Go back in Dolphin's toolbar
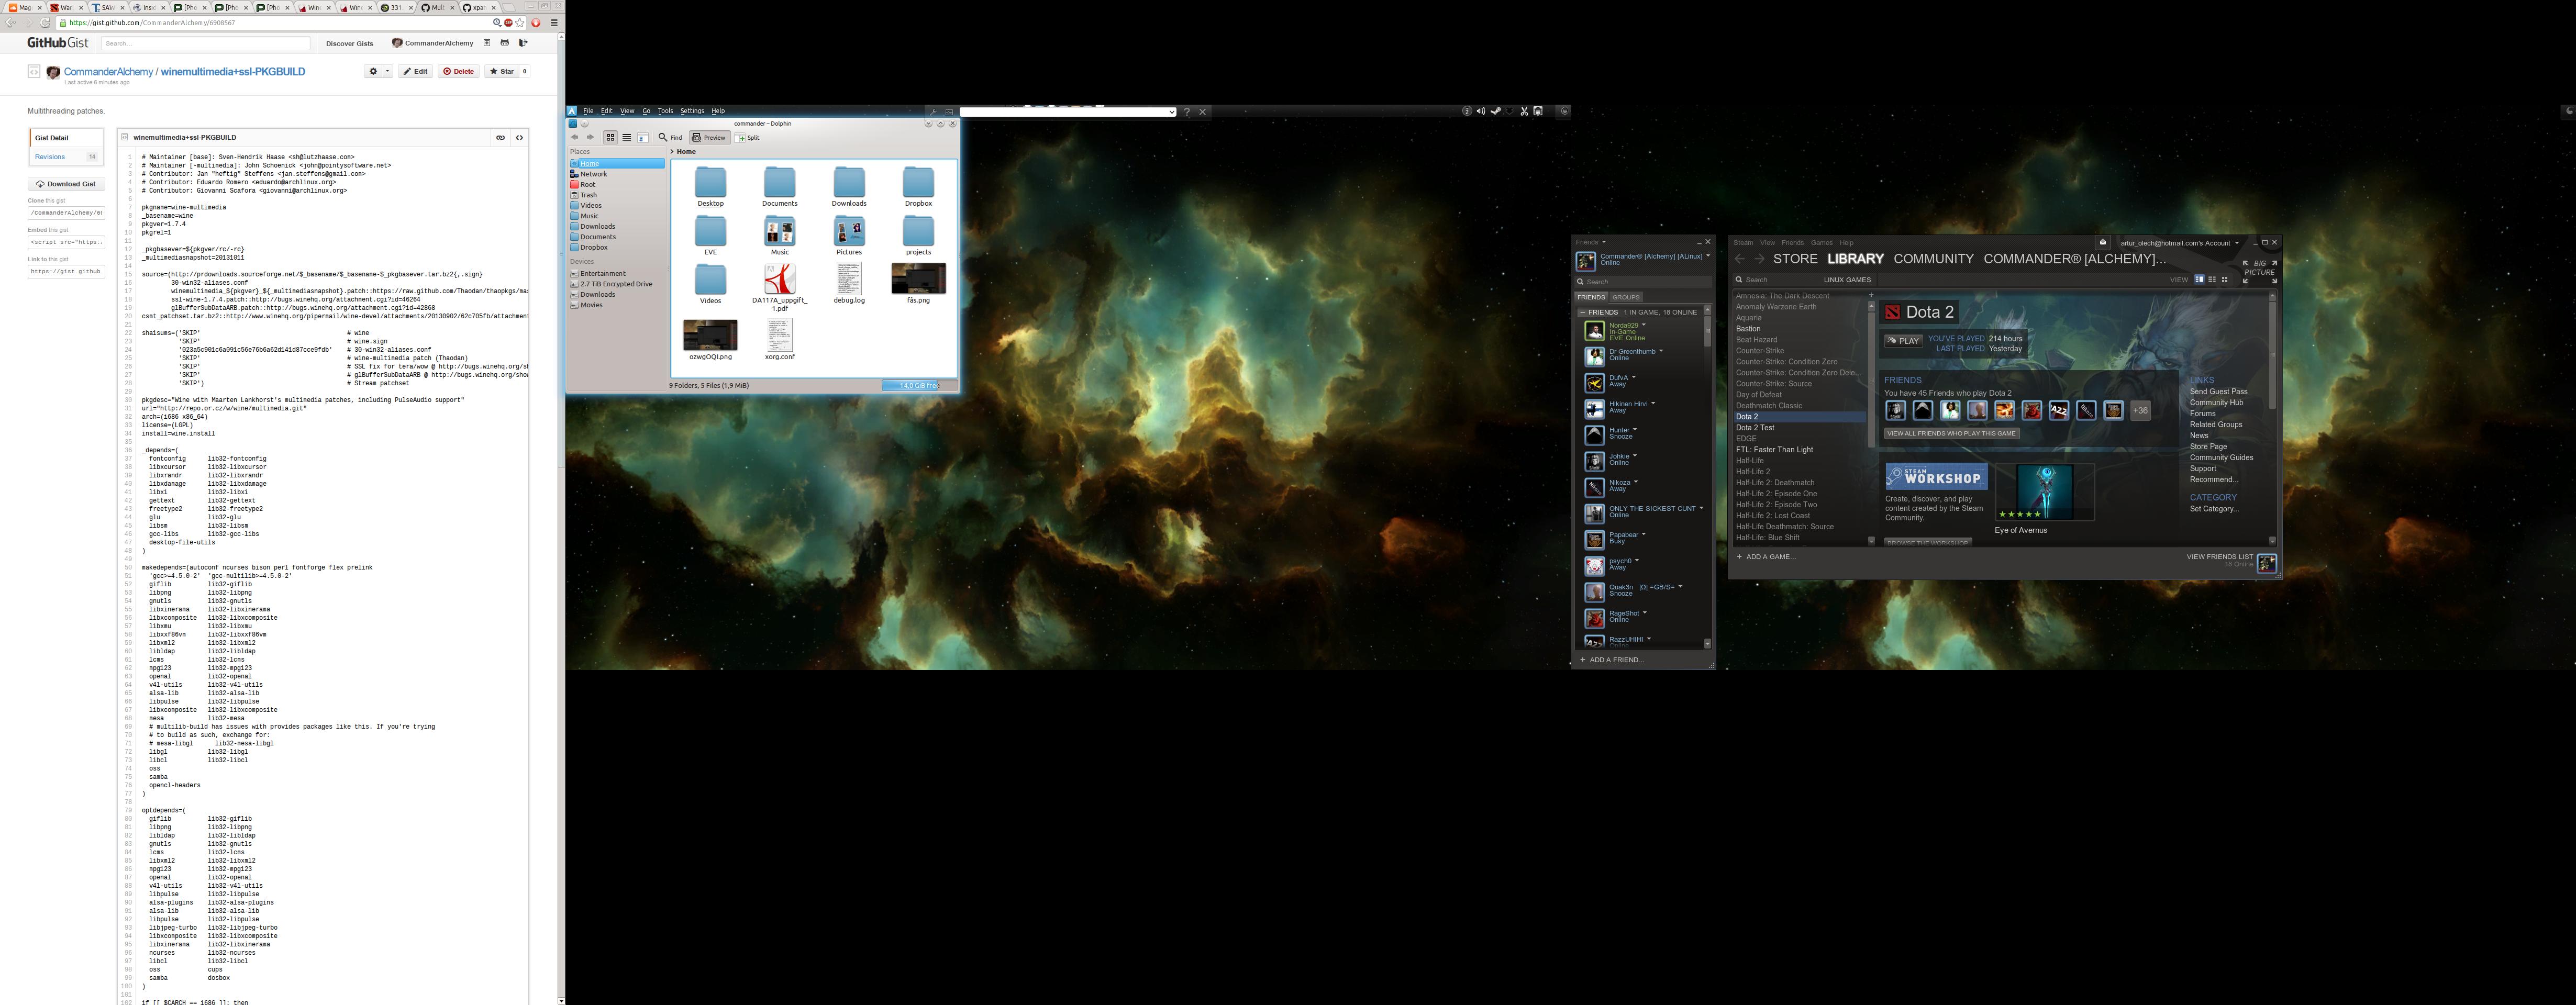The width and height of the screenshot is (2576, 1005). pos(574,138)
